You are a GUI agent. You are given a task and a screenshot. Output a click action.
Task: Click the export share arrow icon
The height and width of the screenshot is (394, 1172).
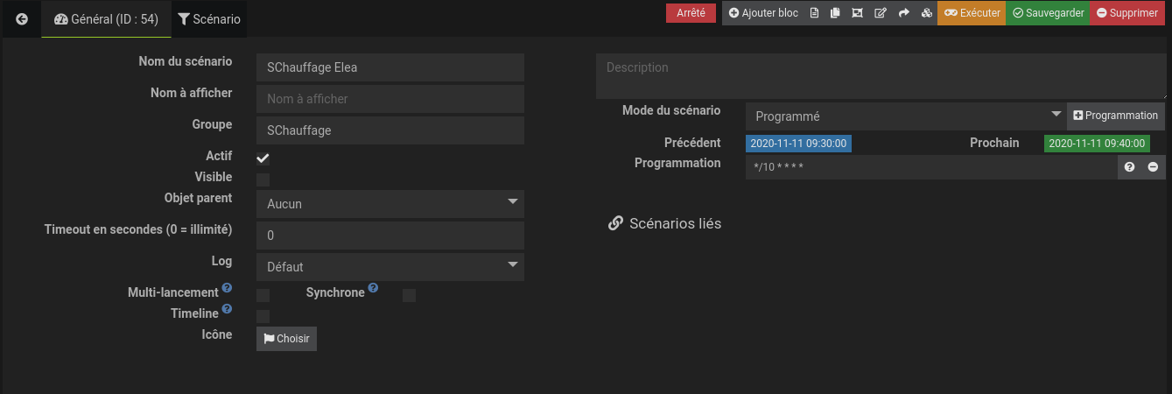(903, 13)
